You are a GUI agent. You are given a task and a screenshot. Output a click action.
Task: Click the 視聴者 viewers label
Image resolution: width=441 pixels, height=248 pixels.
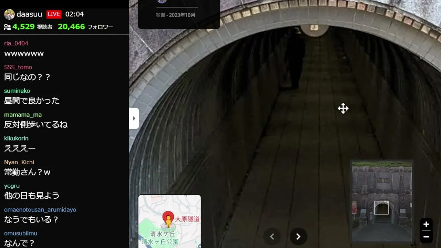(45, 27)
